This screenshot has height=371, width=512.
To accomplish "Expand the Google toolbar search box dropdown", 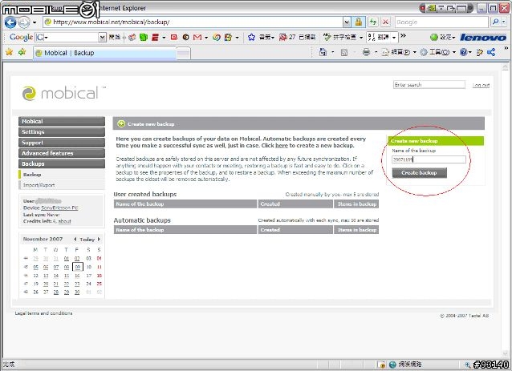I will tap(102, 38).
